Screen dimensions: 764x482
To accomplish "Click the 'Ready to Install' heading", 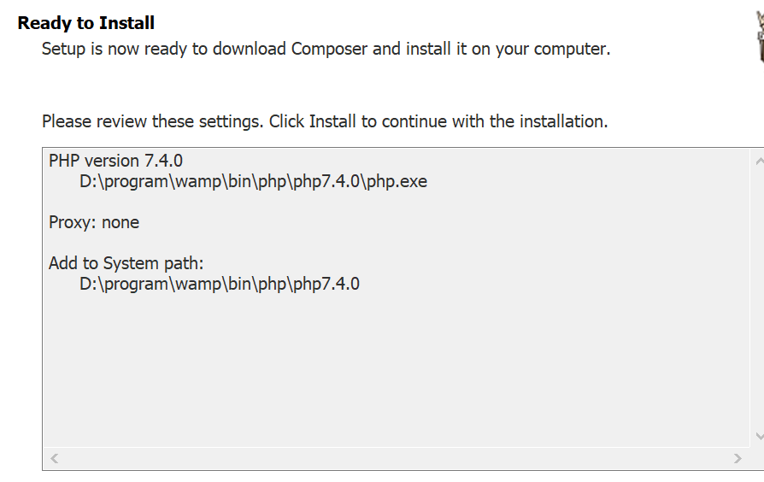I will 85,23.
